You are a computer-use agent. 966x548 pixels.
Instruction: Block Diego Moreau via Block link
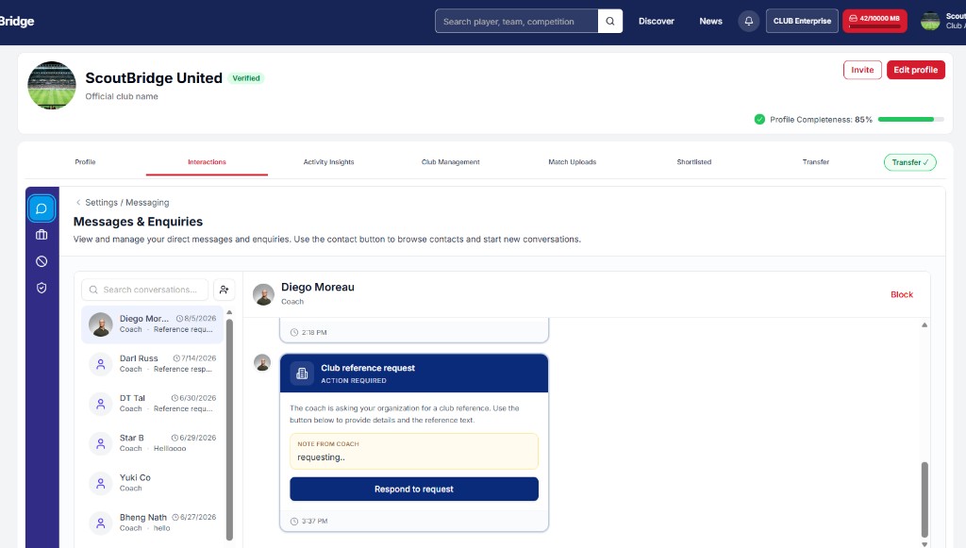pyautogui.click(x=901, y=294)
